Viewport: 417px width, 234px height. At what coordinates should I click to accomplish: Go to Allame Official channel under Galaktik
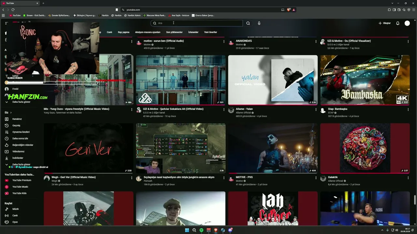335,181
